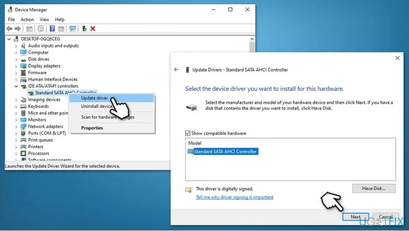Select the Mice and other pointing devices icon

24,113
